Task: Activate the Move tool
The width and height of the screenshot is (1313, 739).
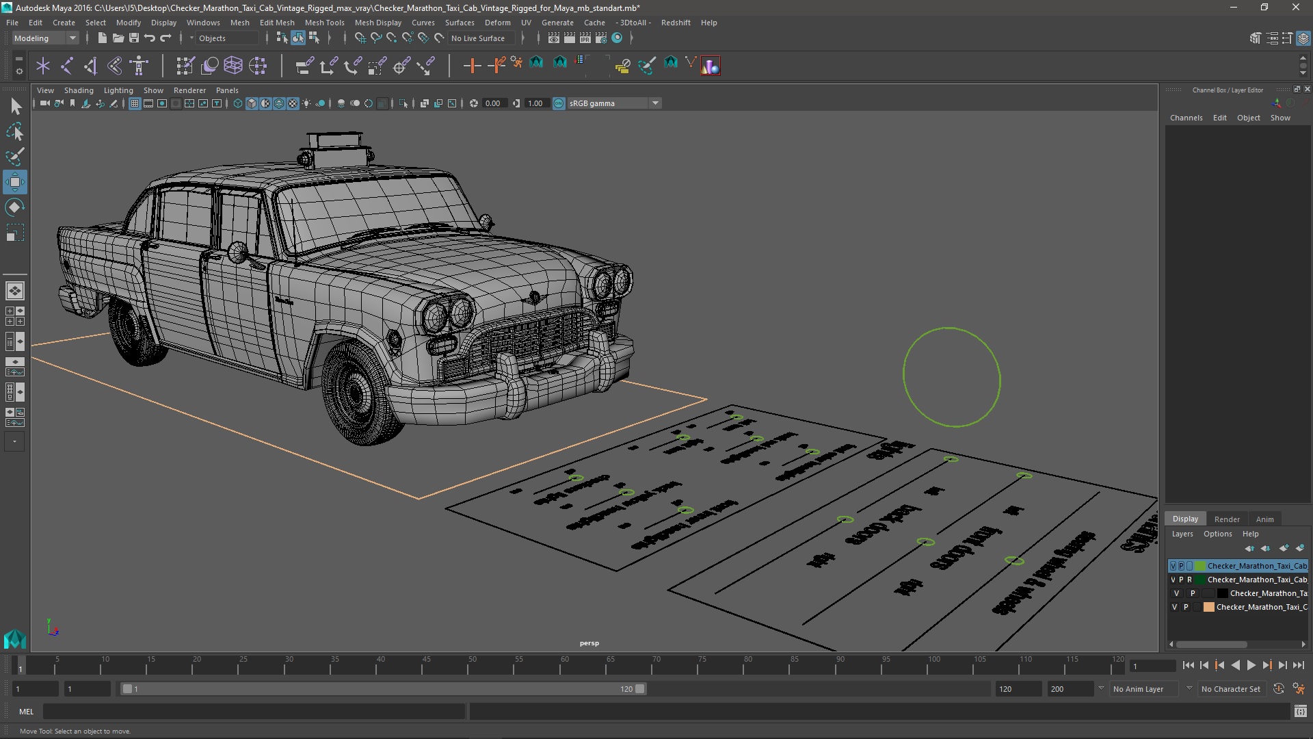Action: 15,182
